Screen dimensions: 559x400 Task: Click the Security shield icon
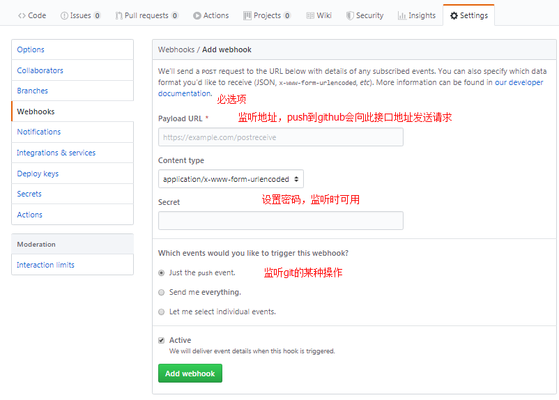click(x=350, y=16)
